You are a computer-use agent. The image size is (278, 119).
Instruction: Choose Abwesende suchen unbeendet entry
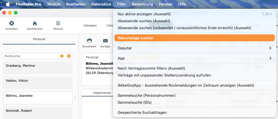click(x=195, y=28)
